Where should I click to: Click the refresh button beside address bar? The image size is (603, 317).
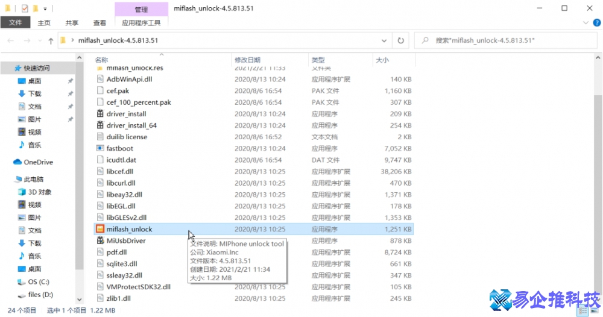click(401, 40)
